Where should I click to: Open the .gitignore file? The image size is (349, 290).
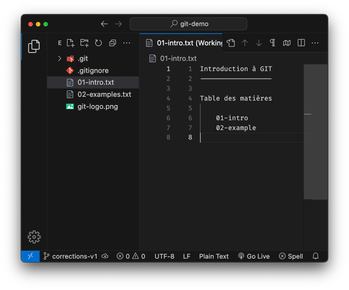[93, 70]
